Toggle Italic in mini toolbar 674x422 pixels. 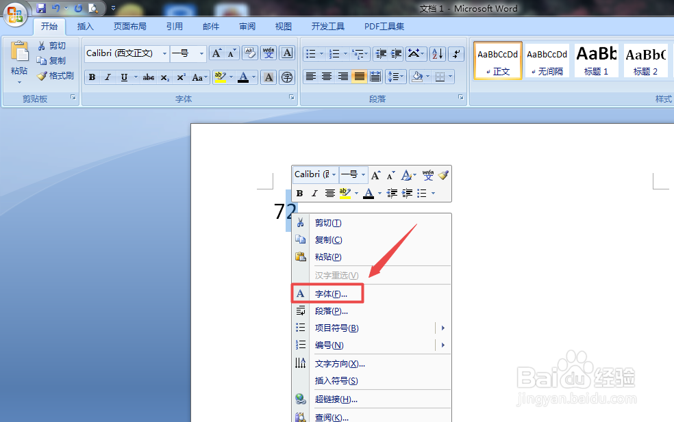point(314,193)
